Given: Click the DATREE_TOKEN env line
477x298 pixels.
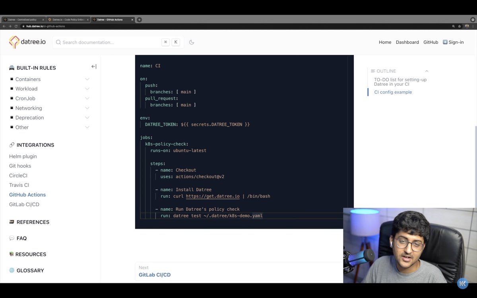Looking at the screenshot, I should 197,125.
